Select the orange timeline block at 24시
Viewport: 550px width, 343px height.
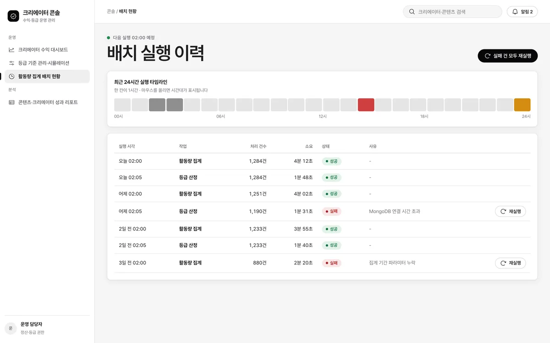point(522,105)
